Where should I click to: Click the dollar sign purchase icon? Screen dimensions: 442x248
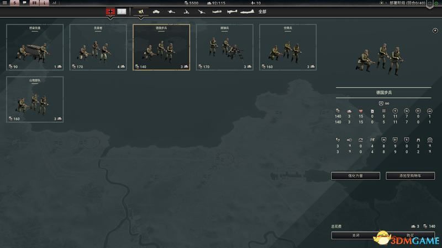(15, 3)
